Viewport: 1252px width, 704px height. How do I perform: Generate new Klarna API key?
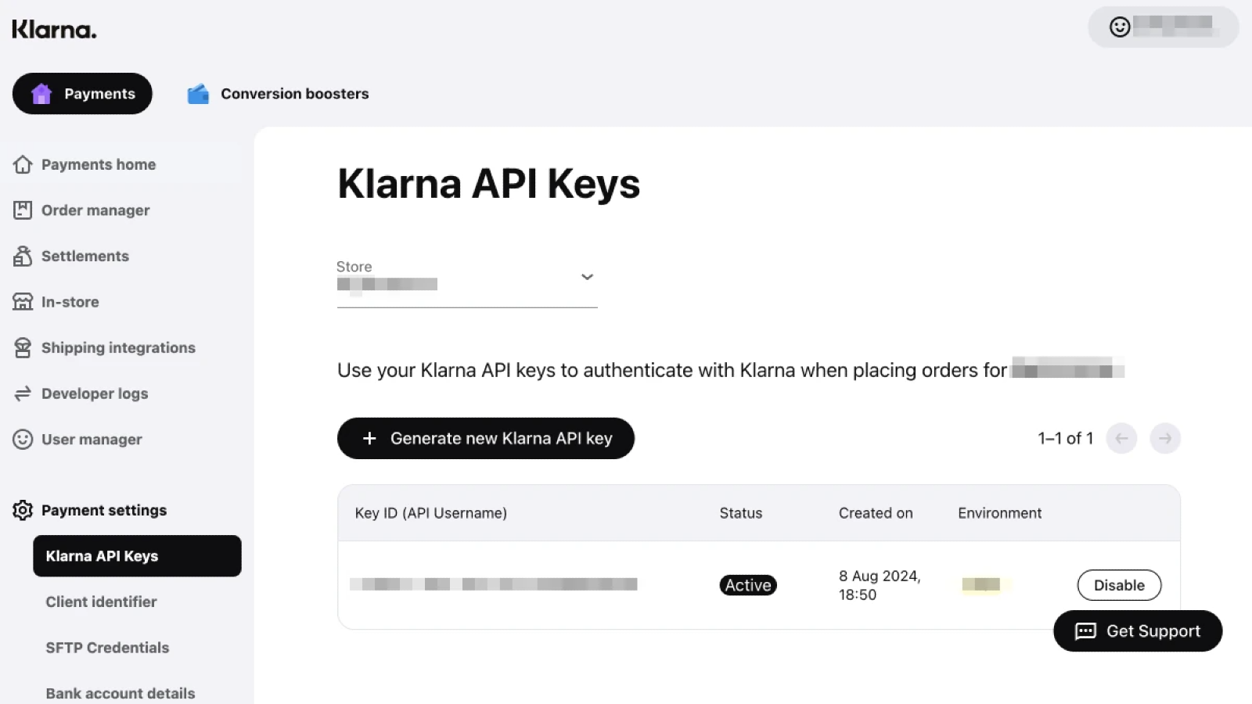pyautogui.click(x=485, y=439)
